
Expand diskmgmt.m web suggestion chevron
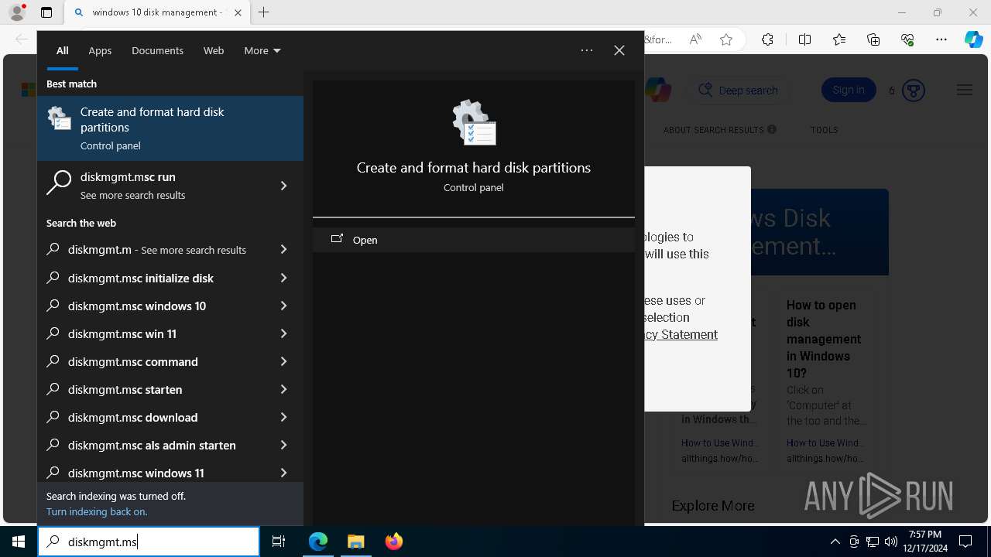tap(283, 250)
